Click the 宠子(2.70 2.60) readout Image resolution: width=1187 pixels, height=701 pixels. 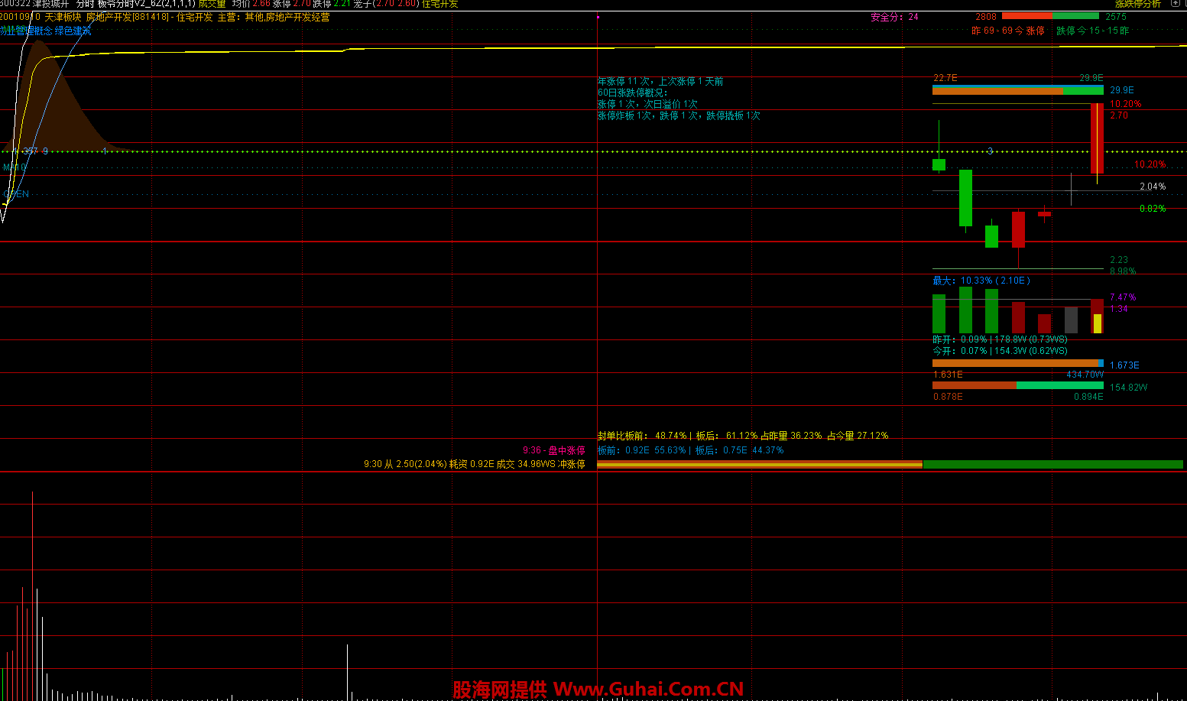[x=386, y=4]
